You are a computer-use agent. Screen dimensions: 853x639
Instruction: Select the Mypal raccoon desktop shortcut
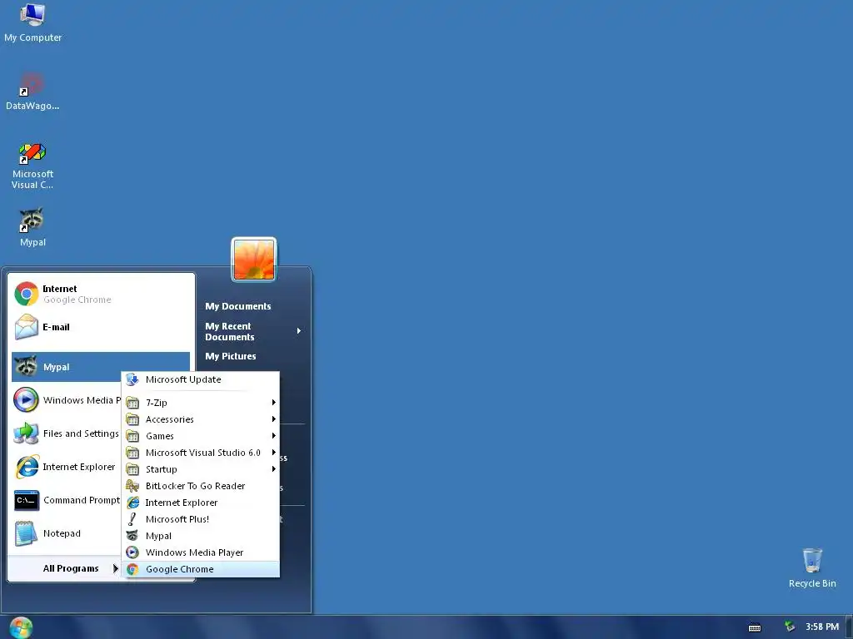click(x=32, y=227)
